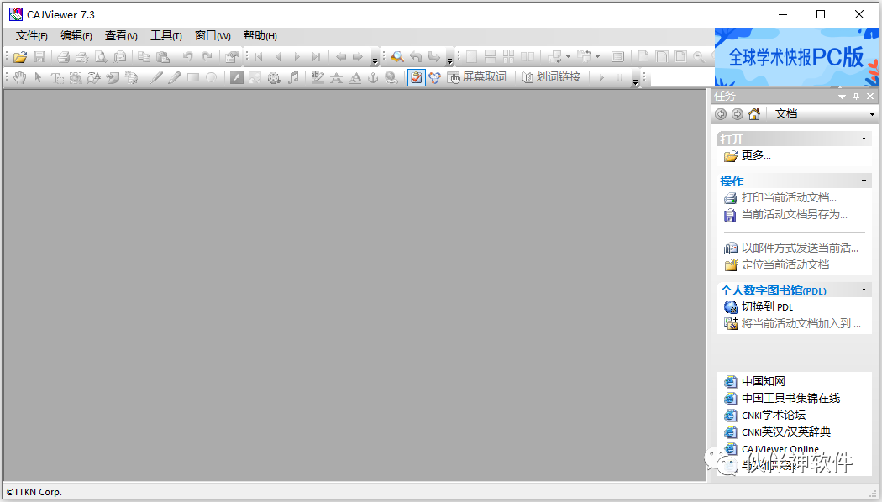Click the Open file folder toolbar icon
This screenshot has width=882, height=502.
coord(20,57)
